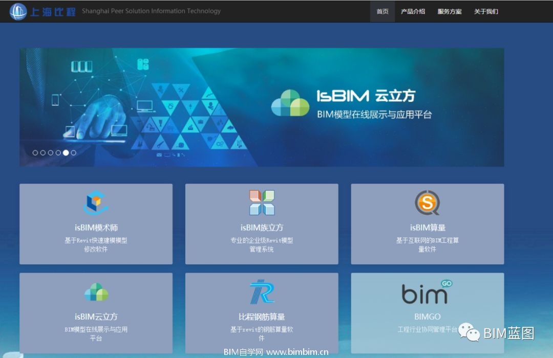Viewport: 553px width, 358px height.
Task: Open the 产品介绍 menu item
Action: (x=413, y=11)
